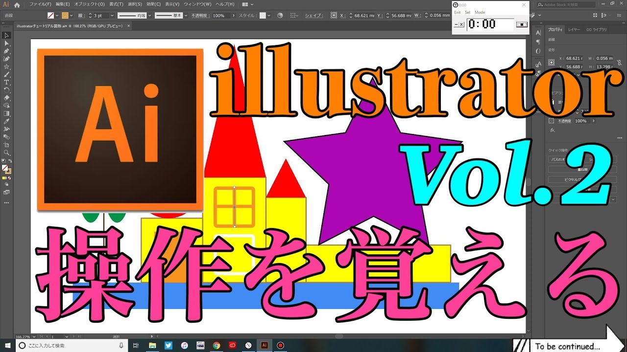
Task: Switch to the CC ライブラリ tab
Action: pyautogui.click(x=596, y=30)
